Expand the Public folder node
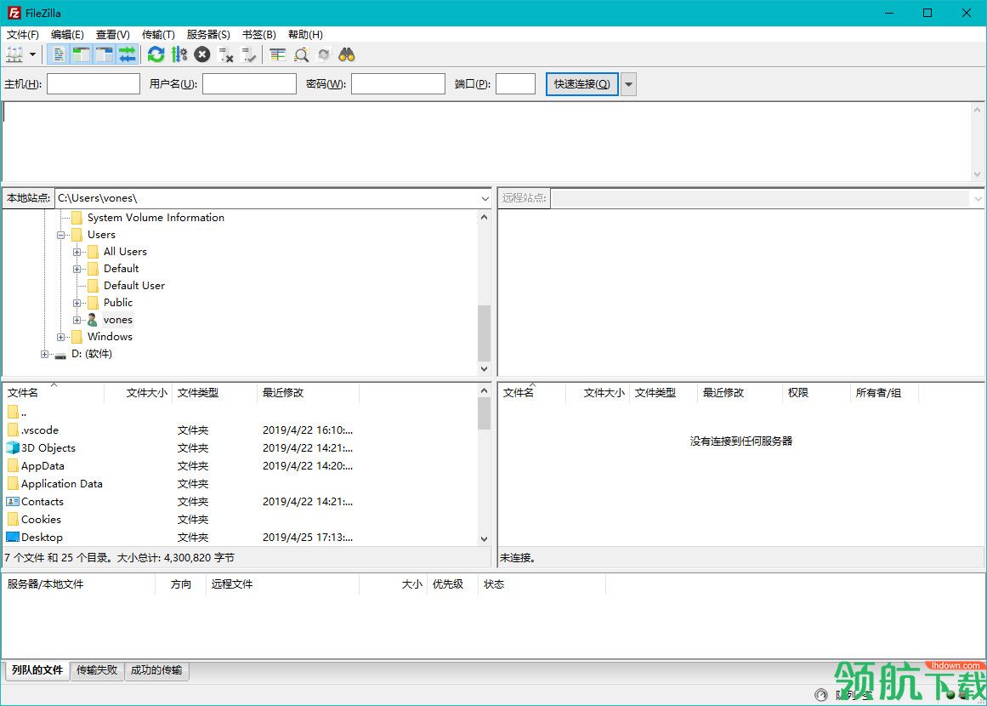 click(x=77, y=303)
